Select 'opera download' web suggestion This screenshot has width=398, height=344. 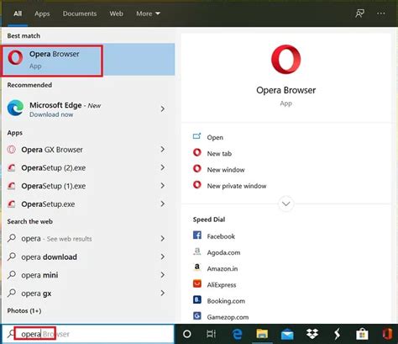[x=49, y=257]
